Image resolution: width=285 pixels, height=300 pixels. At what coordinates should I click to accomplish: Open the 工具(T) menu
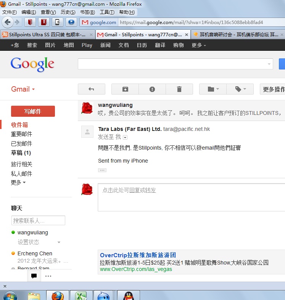click(107, 12)
